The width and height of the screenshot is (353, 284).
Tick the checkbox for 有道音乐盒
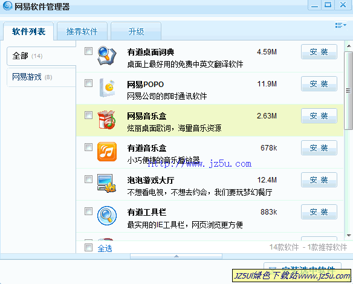tap(88, 147)
